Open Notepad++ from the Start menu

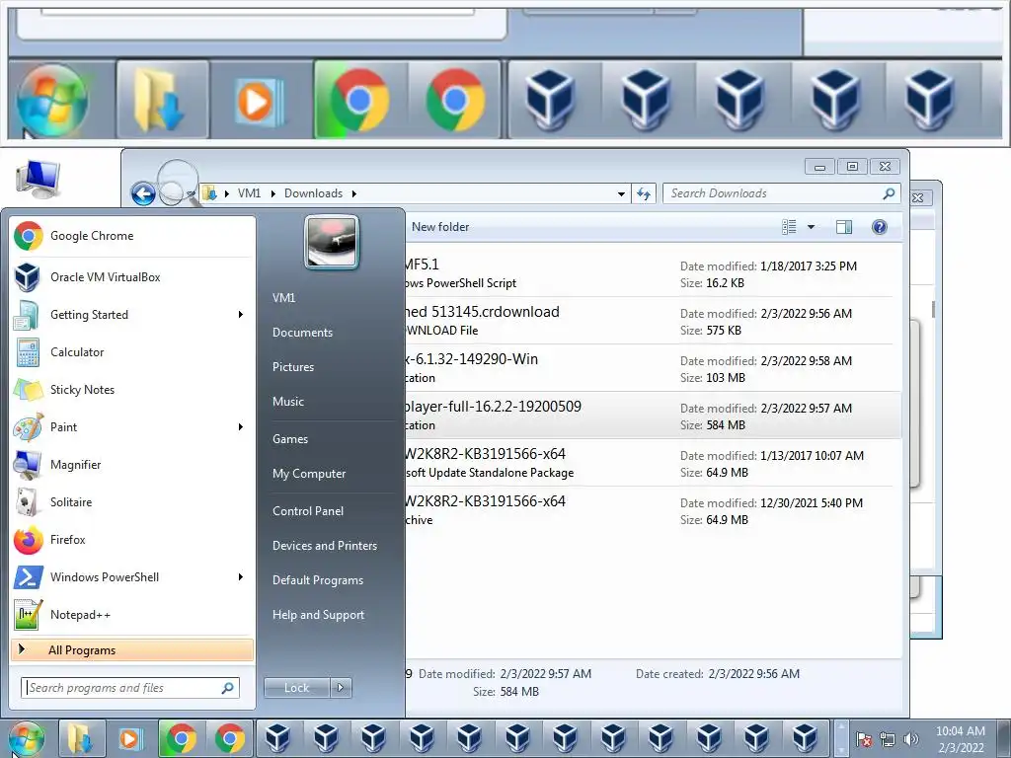(132, 614)
